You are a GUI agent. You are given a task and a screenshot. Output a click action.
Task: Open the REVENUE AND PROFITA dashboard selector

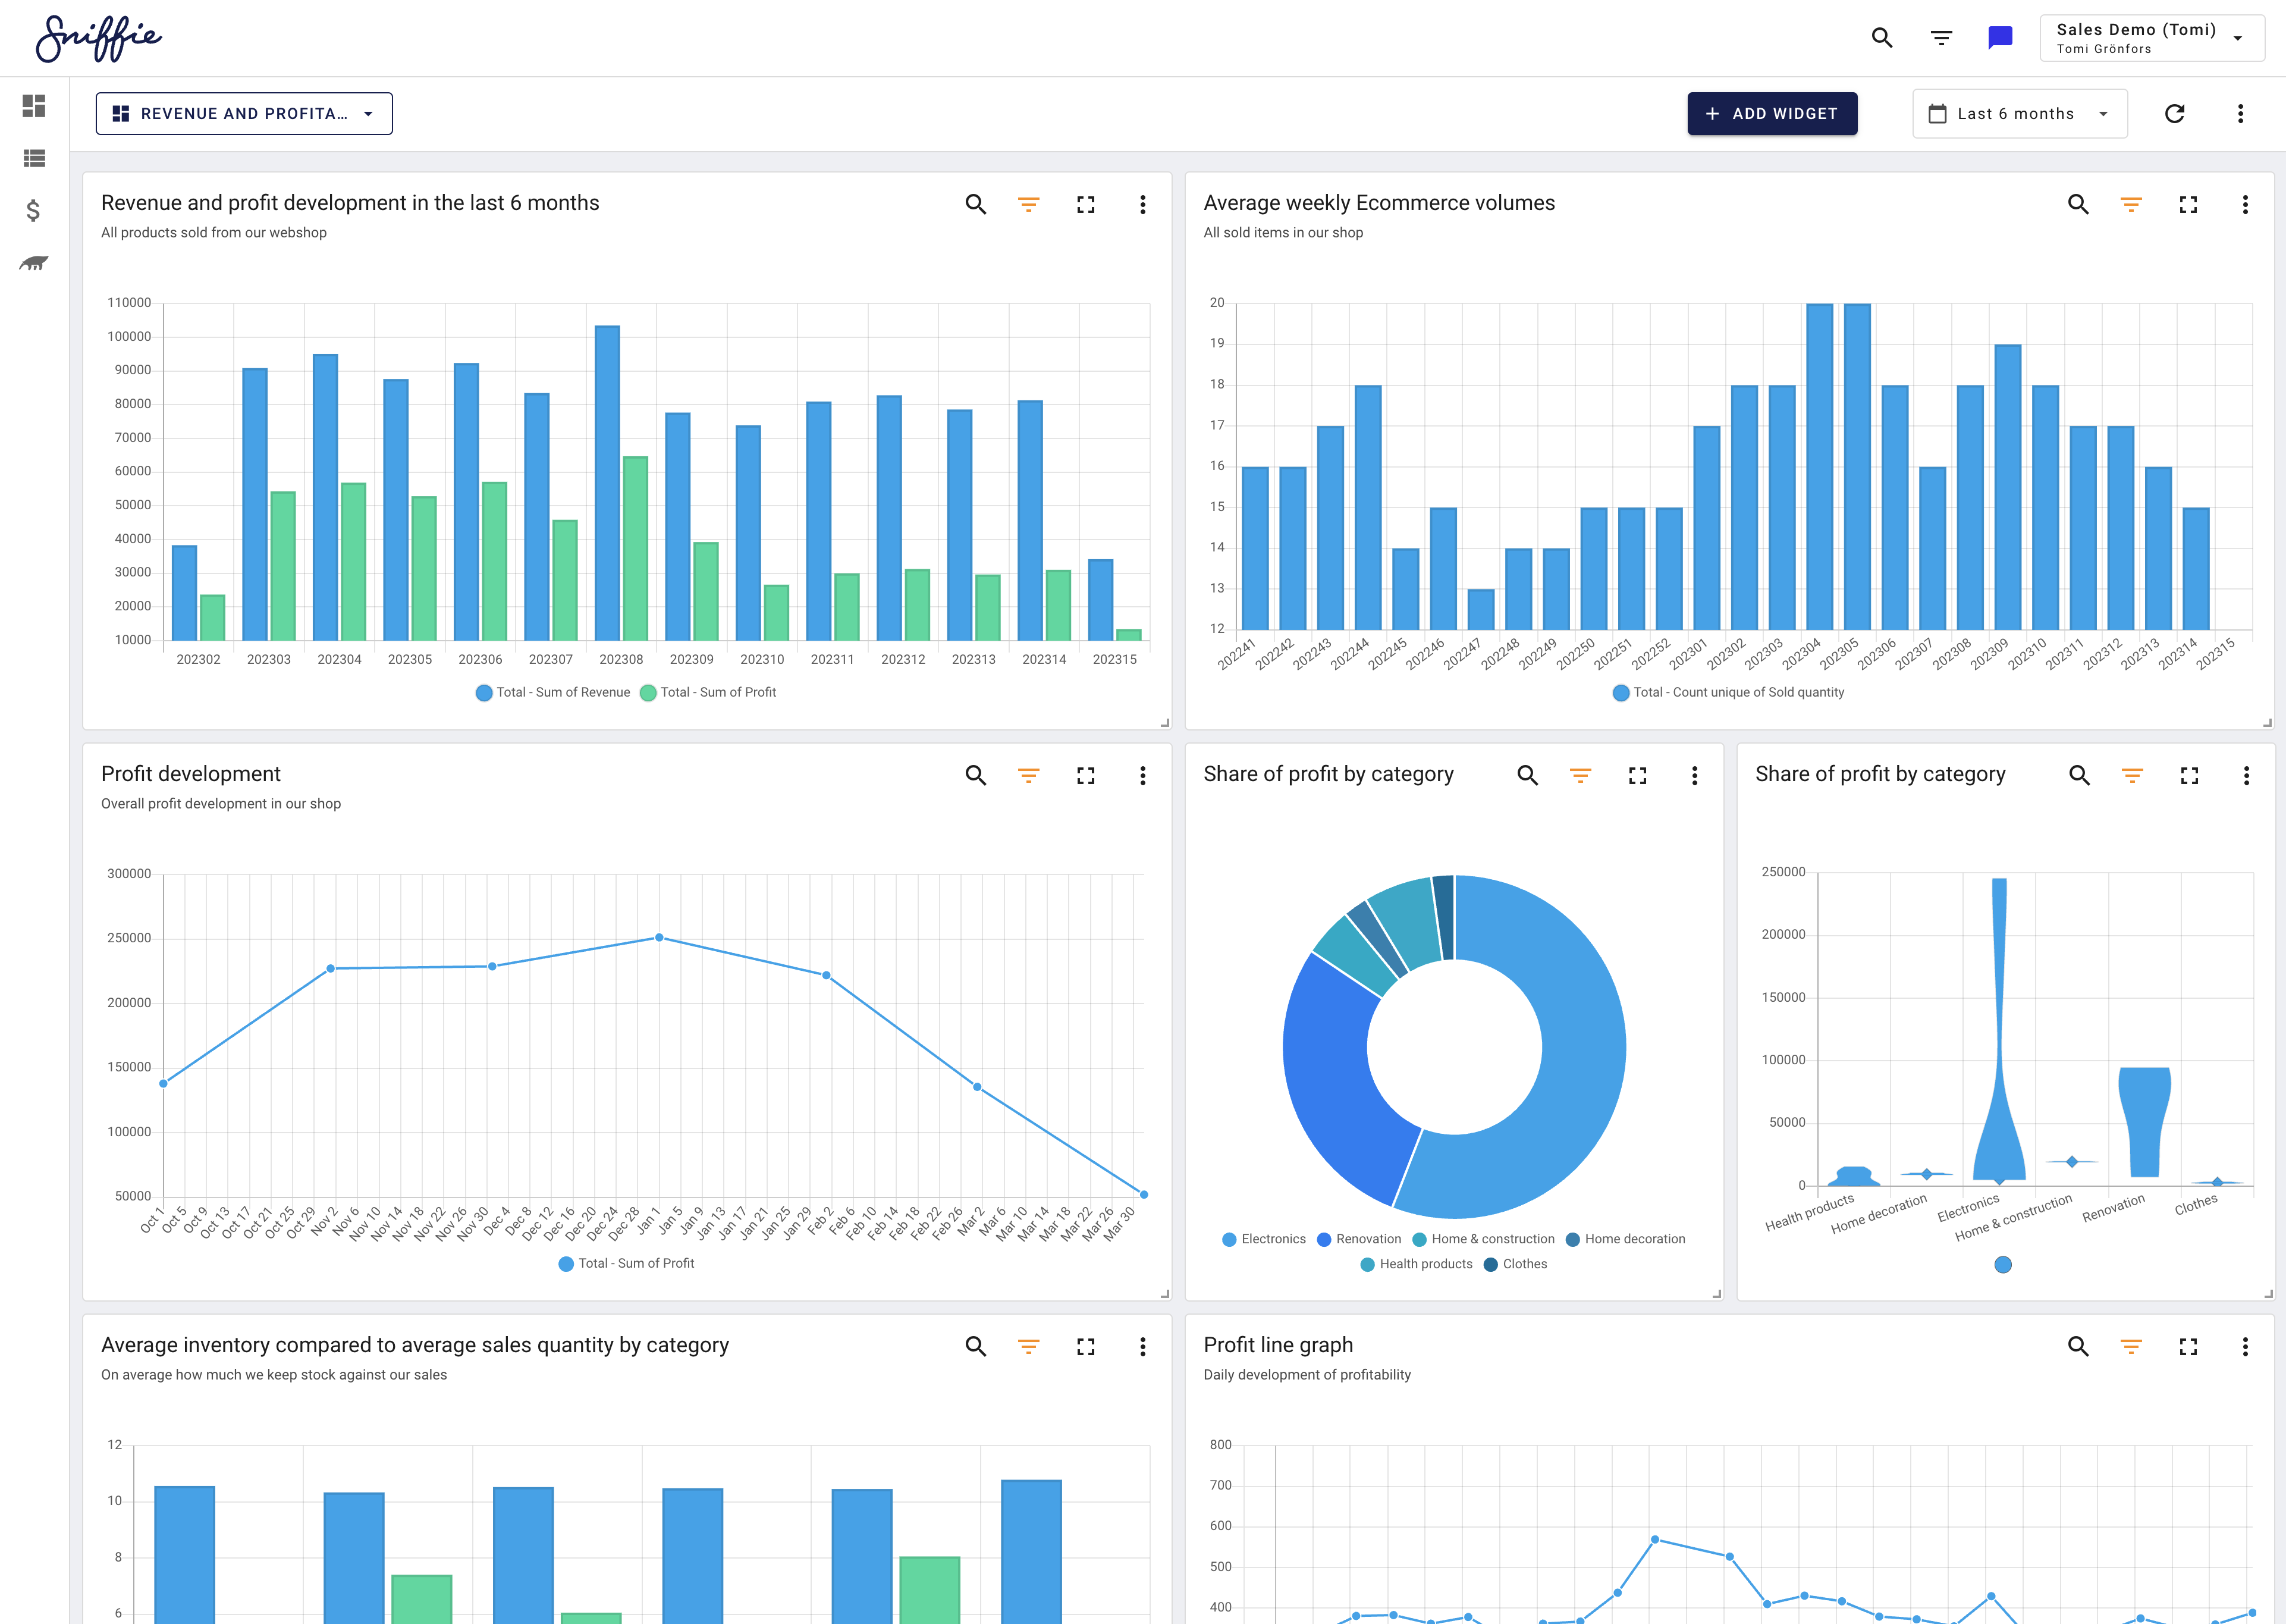pyautogui.click(x=244, y=113)
